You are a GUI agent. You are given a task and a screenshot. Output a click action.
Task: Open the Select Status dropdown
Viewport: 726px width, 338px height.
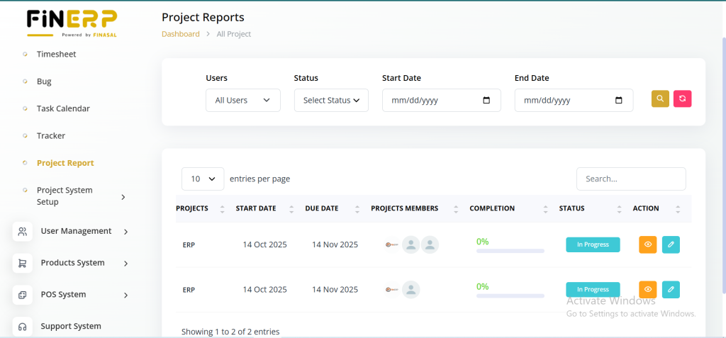click(x=331, y=101)
